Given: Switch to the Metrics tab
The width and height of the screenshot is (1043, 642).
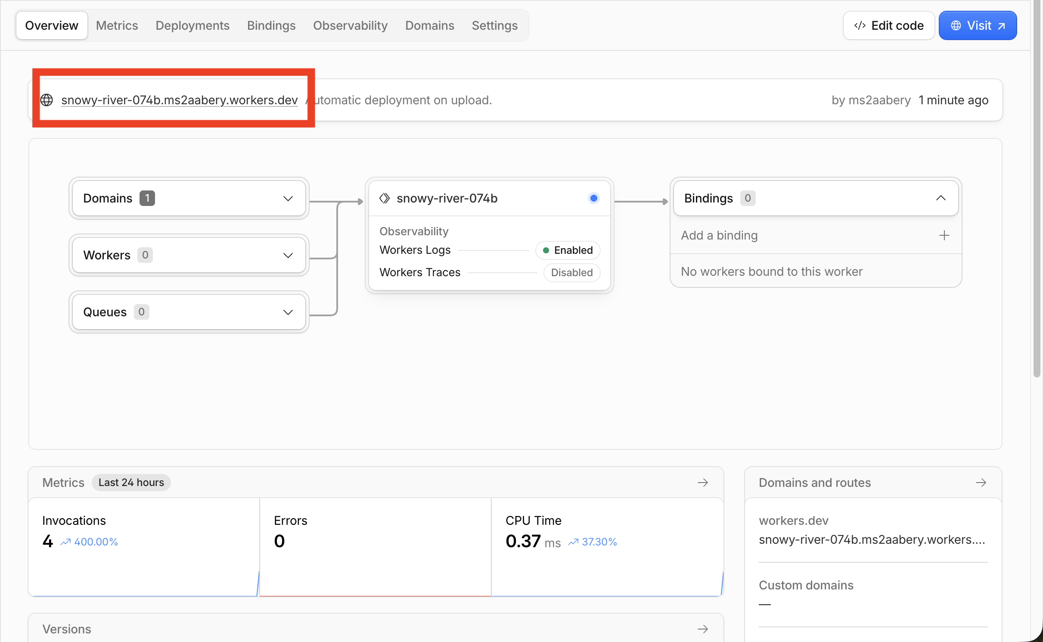Looking at the screenshot, I should tap(117, 26).
